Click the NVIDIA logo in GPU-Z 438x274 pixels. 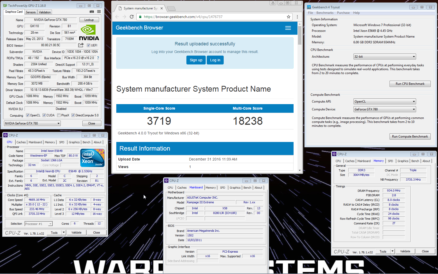pos(89,33)
